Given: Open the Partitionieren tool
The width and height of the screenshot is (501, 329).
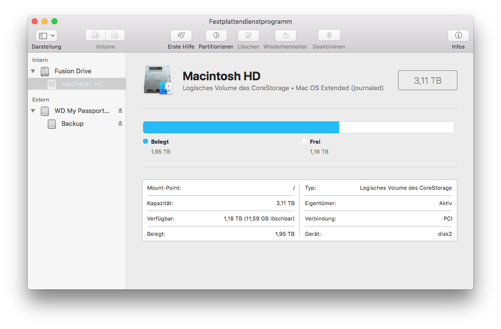Looking at the screenshot, I should click(216, 36).
